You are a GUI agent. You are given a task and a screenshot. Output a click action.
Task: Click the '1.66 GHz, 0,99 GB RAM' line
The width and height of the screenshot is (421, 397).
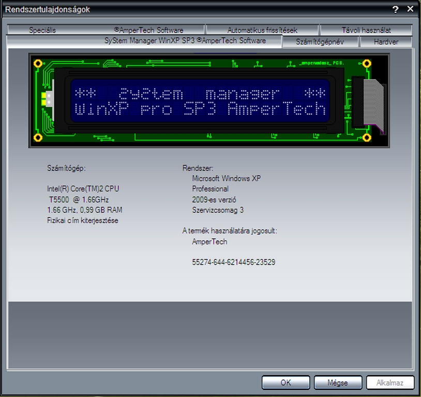tap(85, 210)
